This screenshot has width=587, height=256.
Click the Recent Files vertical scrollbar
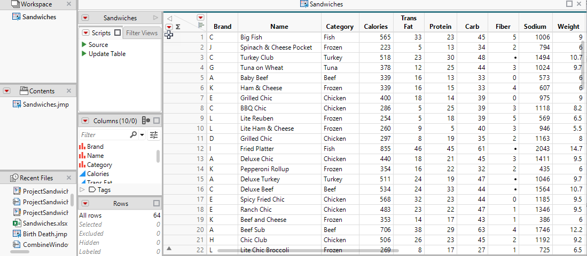pyautogui.click(x=72, y=200)
